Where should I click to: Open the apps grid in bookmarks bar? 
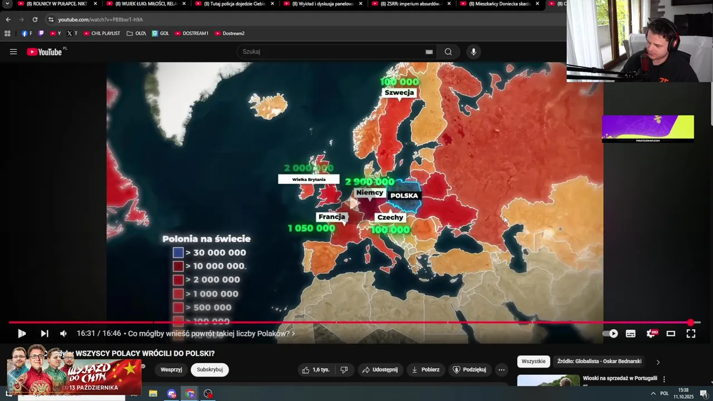(7, 33)
